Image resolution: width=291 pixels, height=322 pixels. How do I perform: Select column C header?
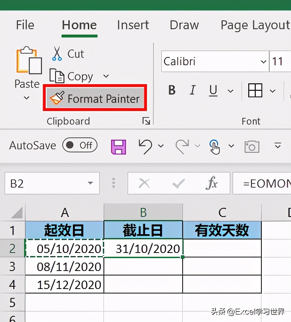(222, 213)
